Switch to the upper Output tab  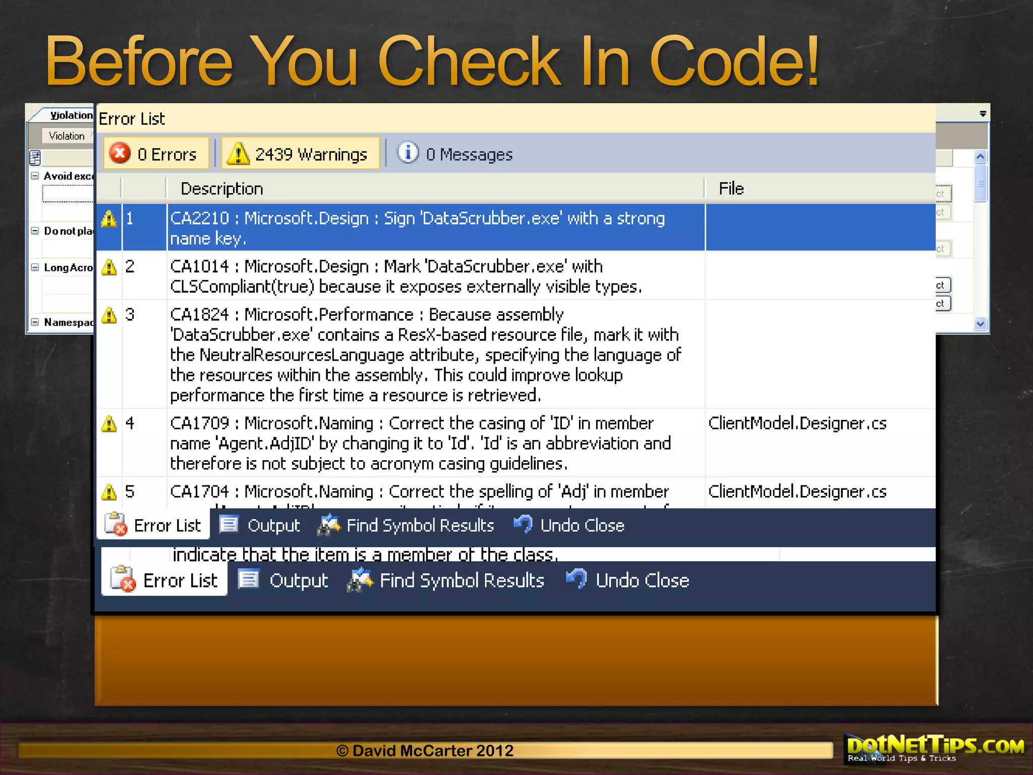click(x=260, y=525)
